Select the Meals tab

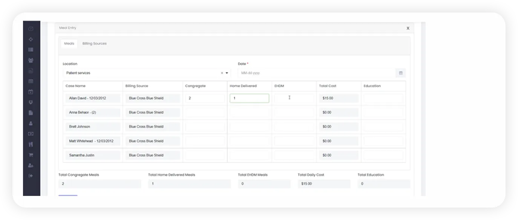(69, 44)
